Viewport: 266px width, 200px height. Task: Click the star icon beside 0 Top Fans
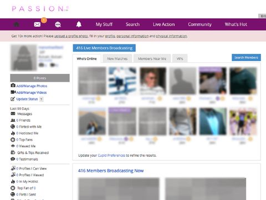(x=13, y=139)
